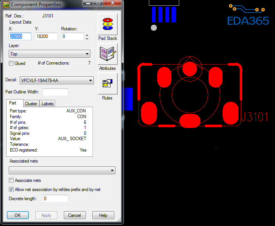The height and width of the screenshot is (226, 275).
Task: Click the AUX_CON part type value
Action: click(x=76, y=111)
